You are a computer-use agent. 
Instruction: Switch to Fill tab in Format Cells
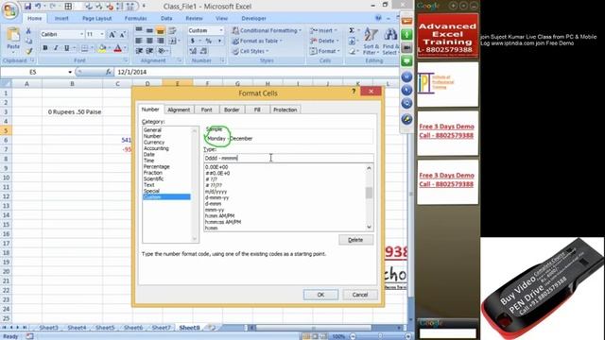257,110
